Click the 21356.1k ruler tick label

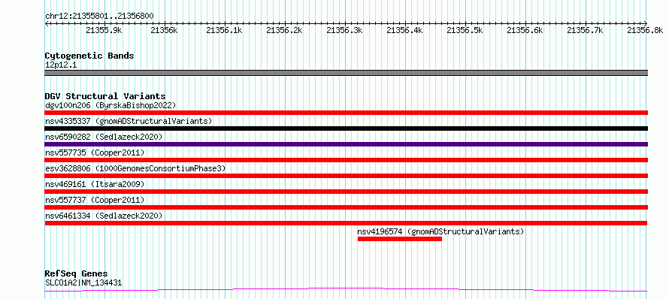click(x=224, y=30)
